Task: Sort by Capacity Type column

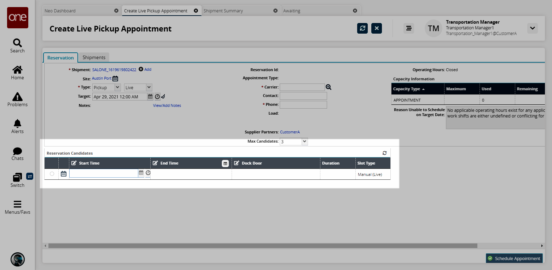Action: tap(418, 89)
